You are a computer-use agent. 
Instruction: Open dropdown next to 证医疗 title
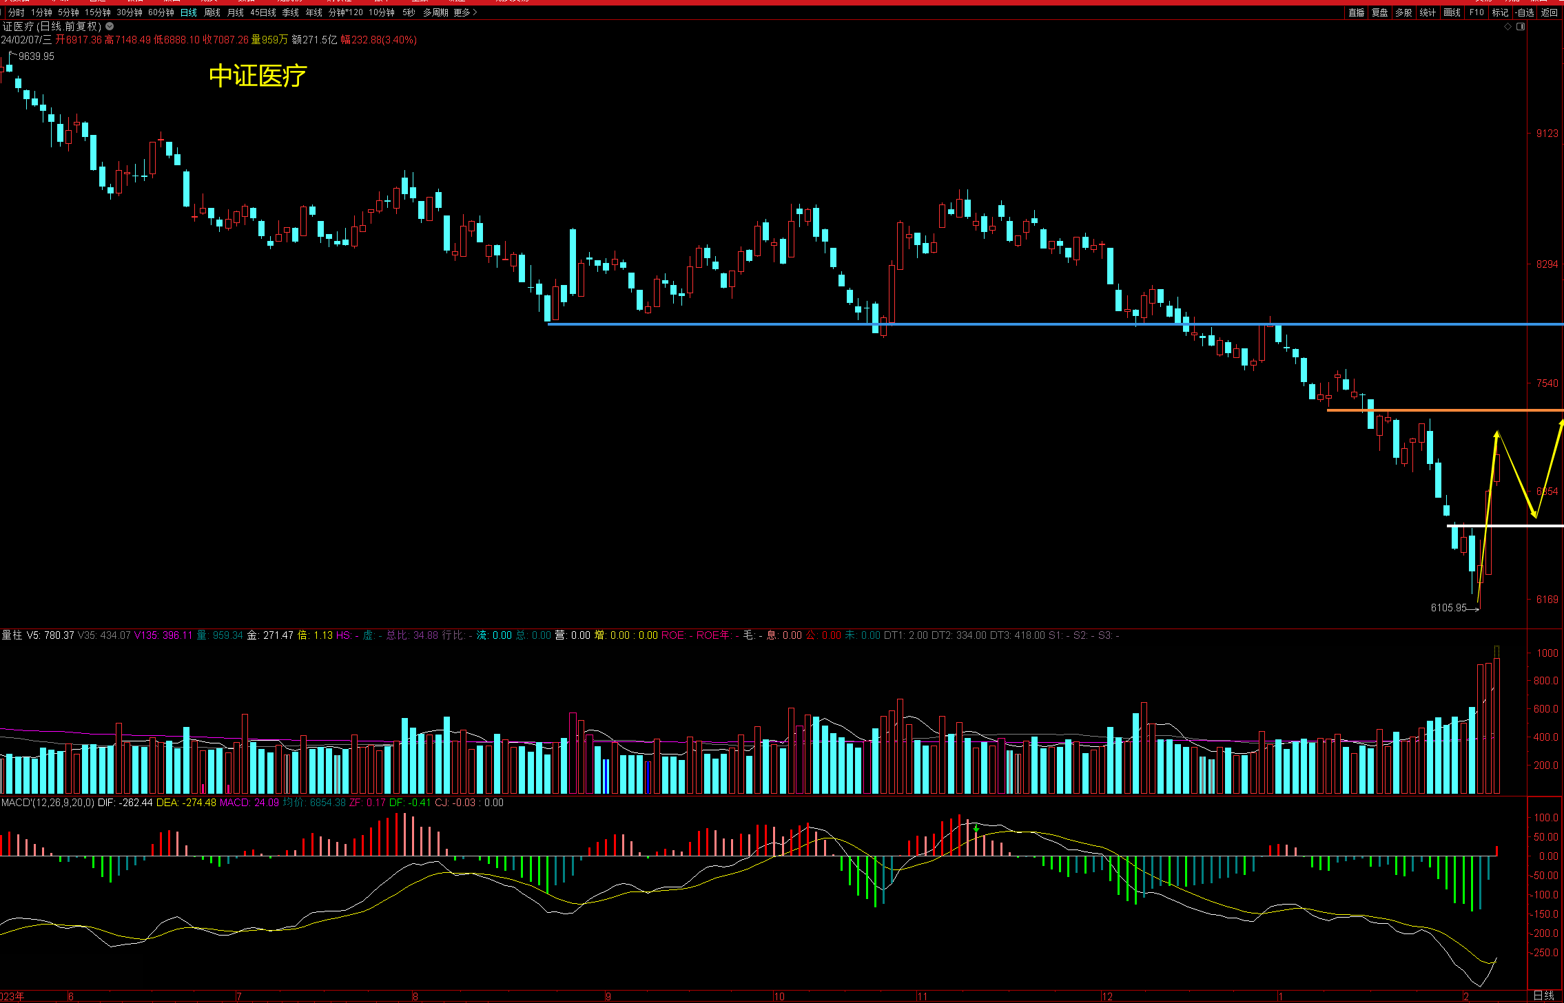[110, 26]
